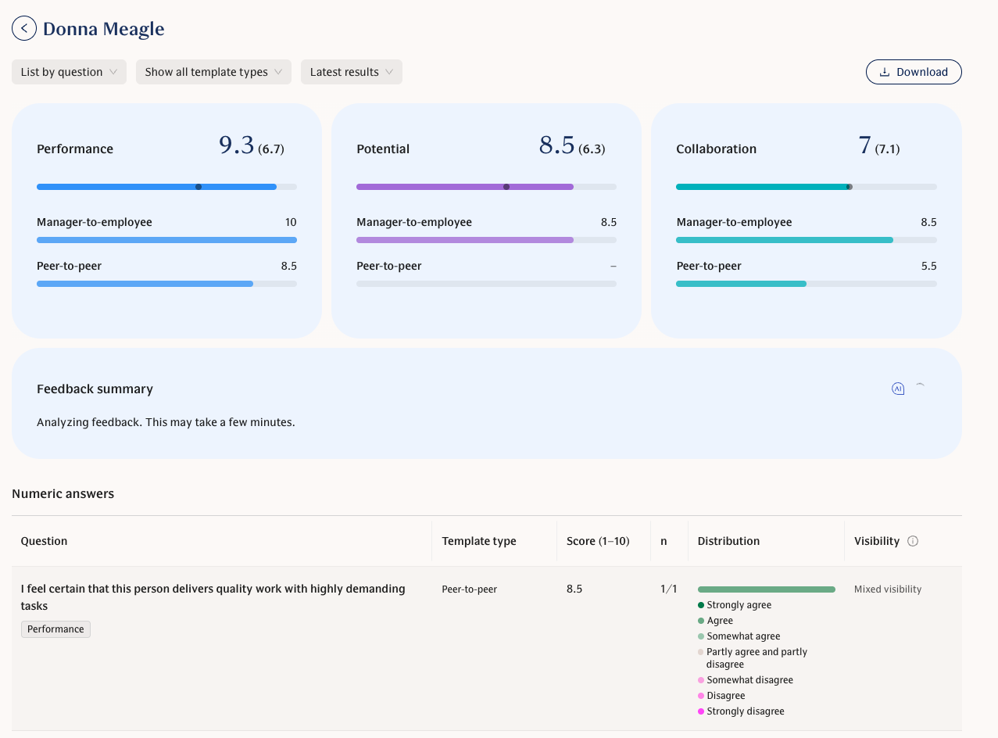Screen dimensions: 998x738
Task: Click the green distribution bar in the table
Action: 766,589
